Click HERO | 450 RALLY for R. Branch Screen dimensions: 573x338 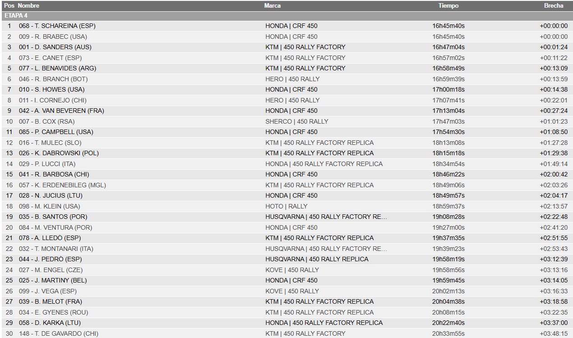(x=292, y=79)
